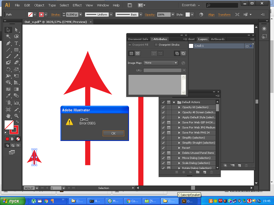Select the Mesh tool
Viewport: 274px width, 205px height.
[x=8, y=89]
